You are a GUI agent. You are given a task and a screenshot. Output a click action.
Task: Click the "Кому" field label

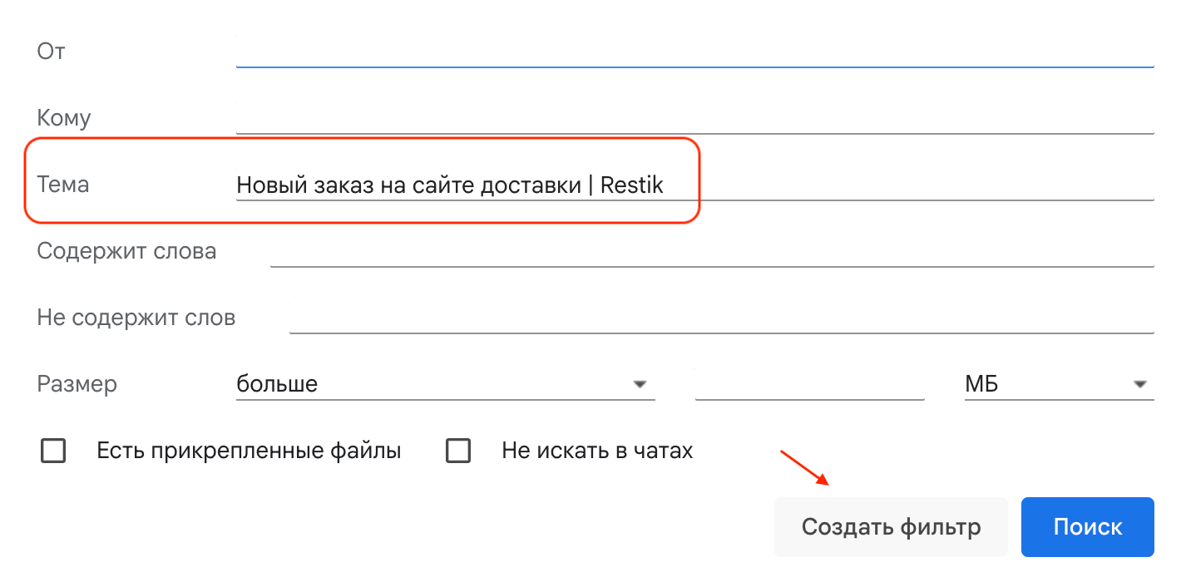[x=64, y=118]
